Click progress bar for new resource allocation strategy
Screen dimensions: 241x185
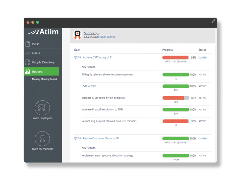[x=176, y=155]
